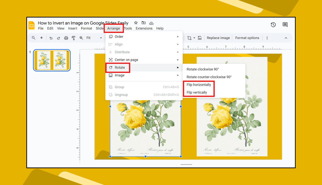This screenshot has height=185, width=322.
Task: Activate the Zoom magnifier tool
Action: [81, 38]
